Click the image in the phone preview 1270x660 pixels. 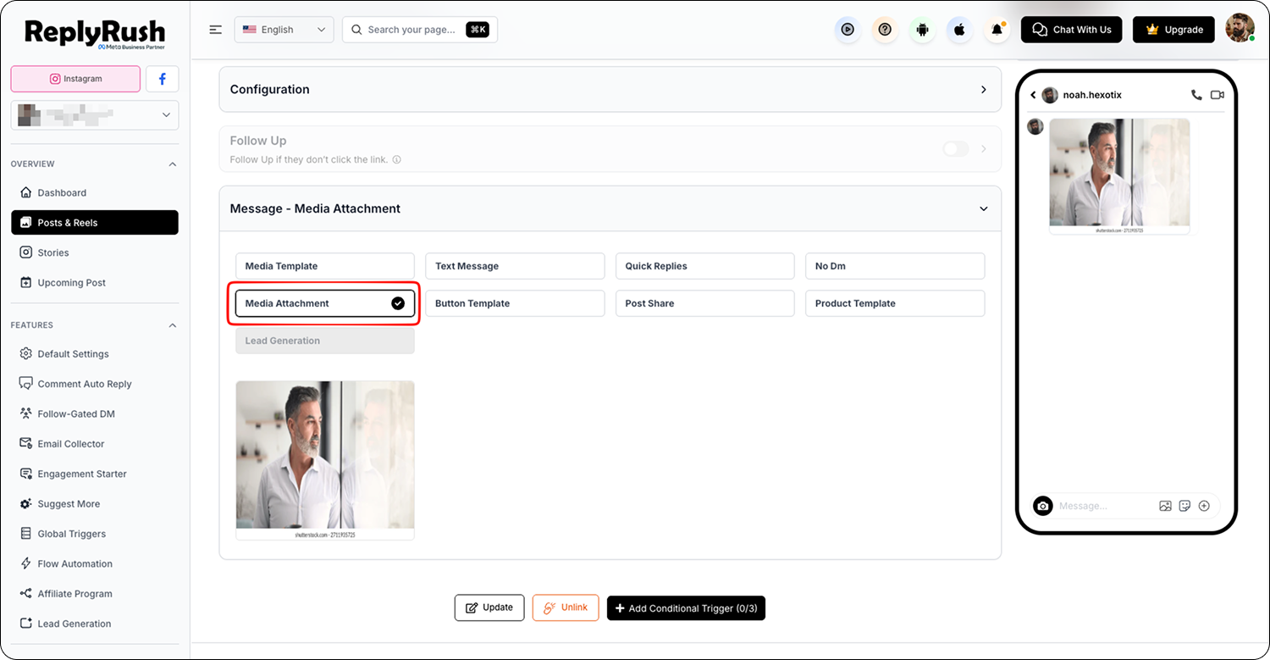click(1119, 176)
